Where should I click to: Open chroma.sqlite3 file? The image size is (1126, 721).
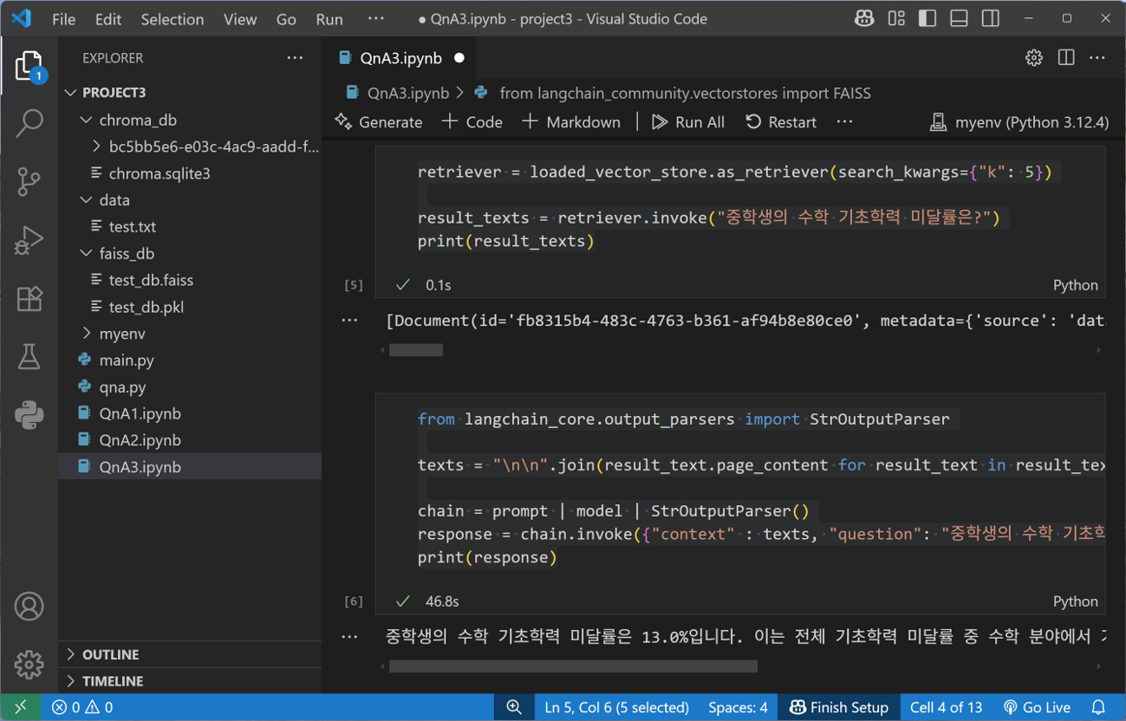click(x=190, y=173)
